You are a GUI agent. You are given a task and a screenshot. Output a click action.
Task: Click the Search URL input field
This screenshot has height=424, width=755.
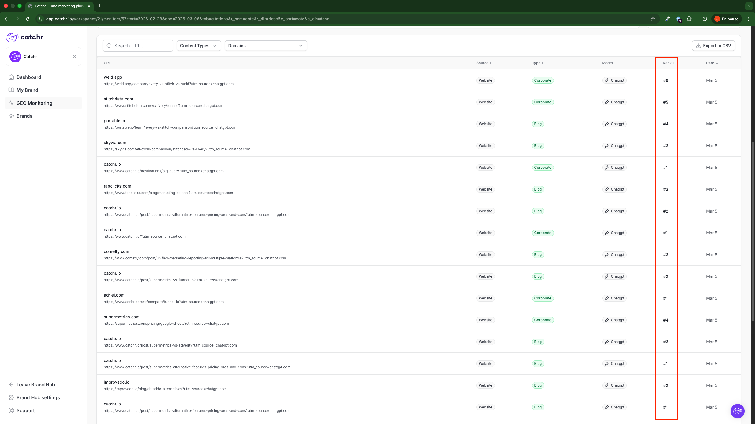point(142,46)
